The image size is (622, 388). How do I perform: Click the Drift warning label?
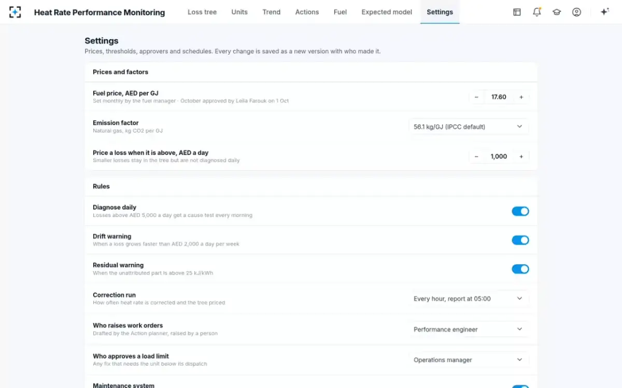[x=112, y=236]
